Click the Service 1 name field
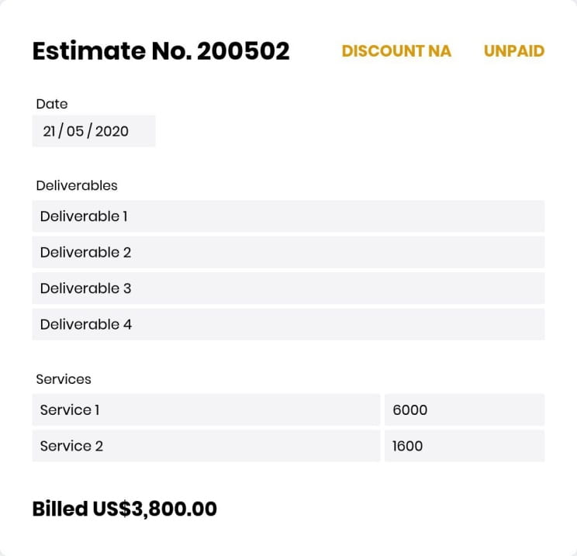This screenshot has width=577, height=556. pyautogui.click(x=206, y=410)
